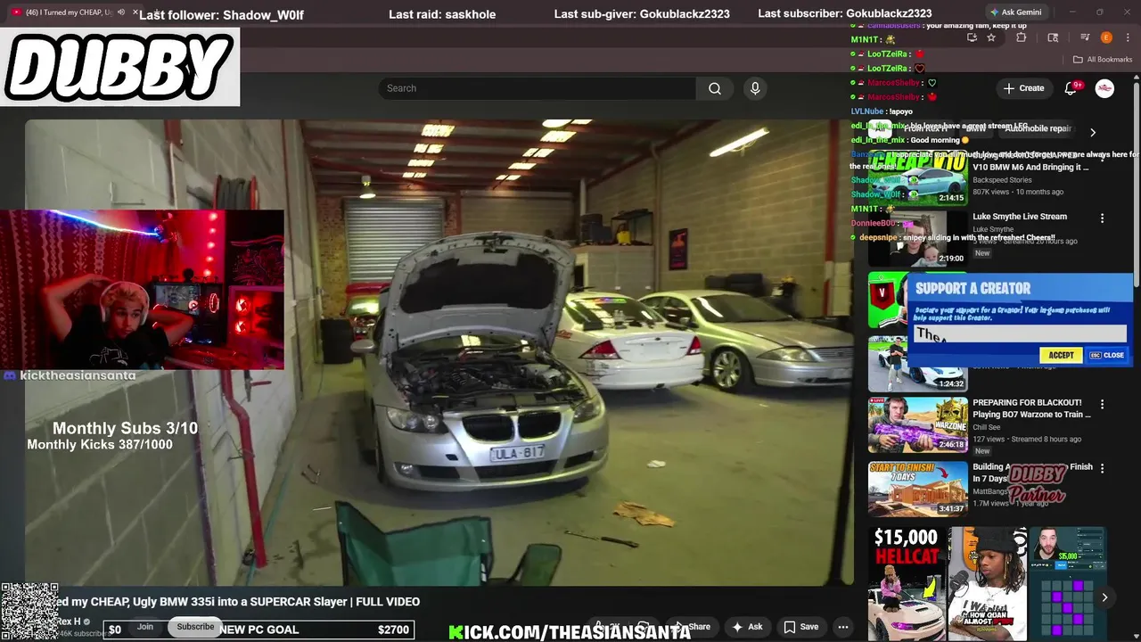Click the tab search icon in toolbar
This screenshot has width=1141, height=642.
coord(1053,37)
